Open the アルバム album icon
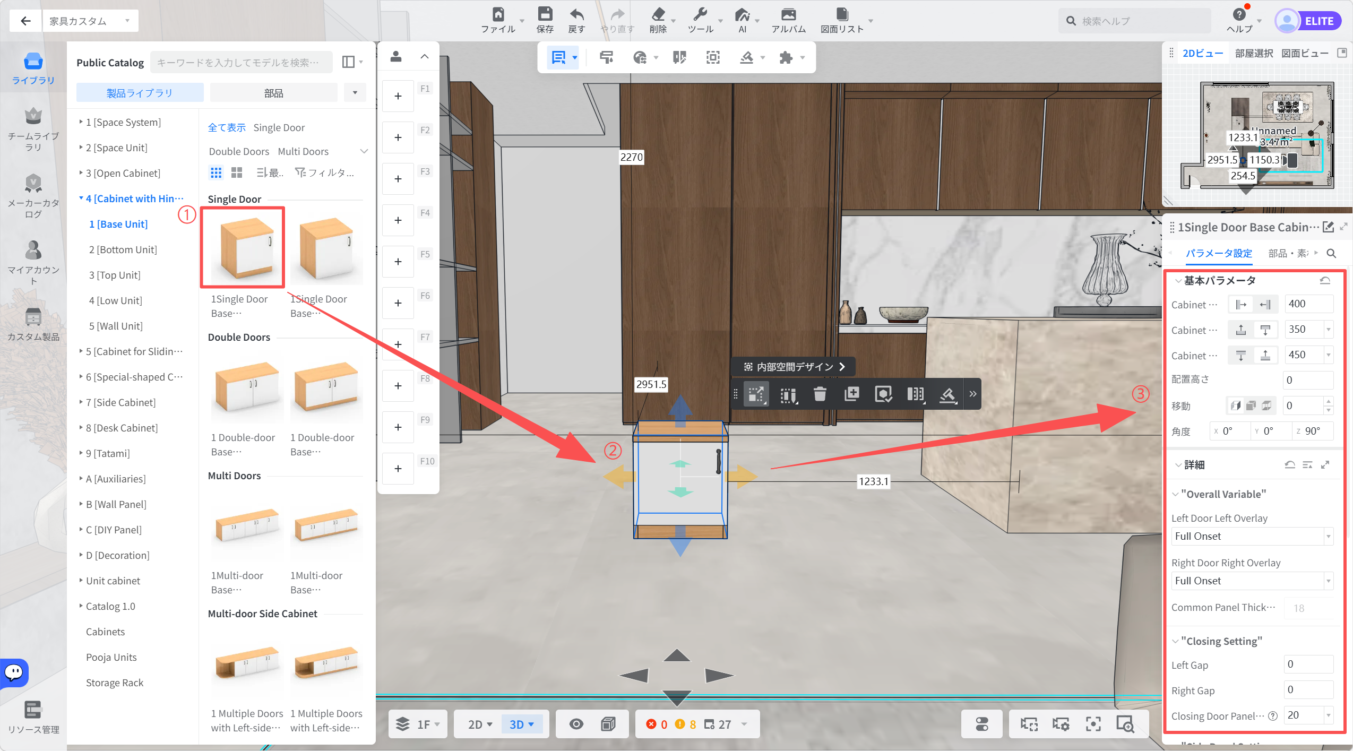The image size is (1353, 751). click(788, 14)
